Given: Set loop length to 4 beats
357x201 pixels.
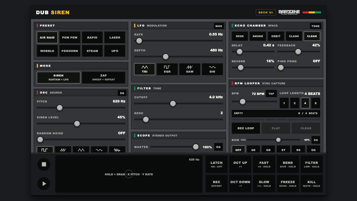Looking at the screenshot, I should tap(305, 103).
